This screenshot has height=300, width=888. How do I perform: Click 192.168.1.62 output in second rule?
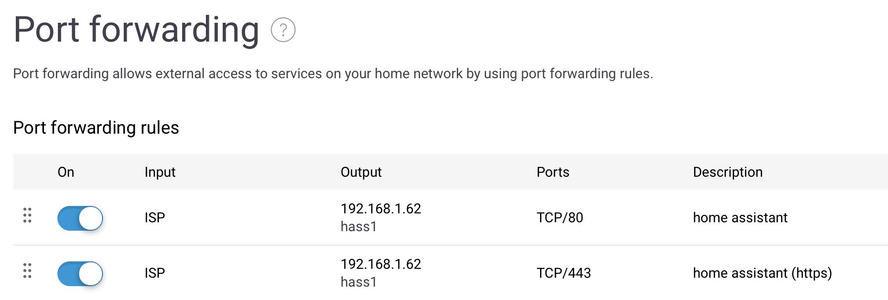point(381,264)
